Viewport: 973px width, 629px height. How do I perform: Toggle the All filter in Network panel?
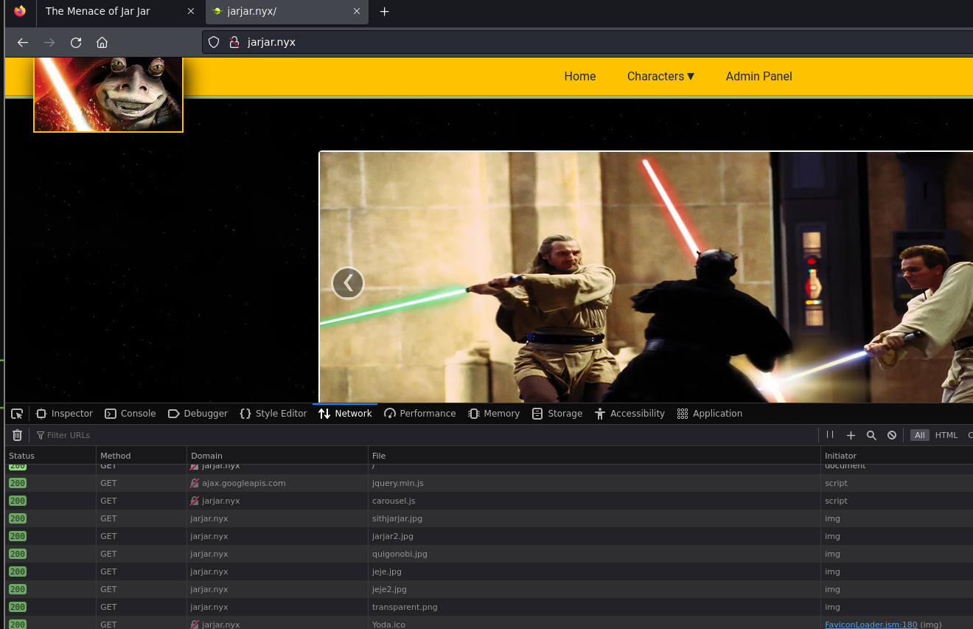[x=919, y=435]
